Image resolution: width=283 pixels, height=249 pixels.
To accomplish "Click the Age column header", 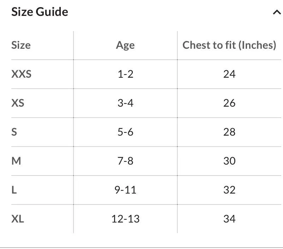I will tap(125, 45).
